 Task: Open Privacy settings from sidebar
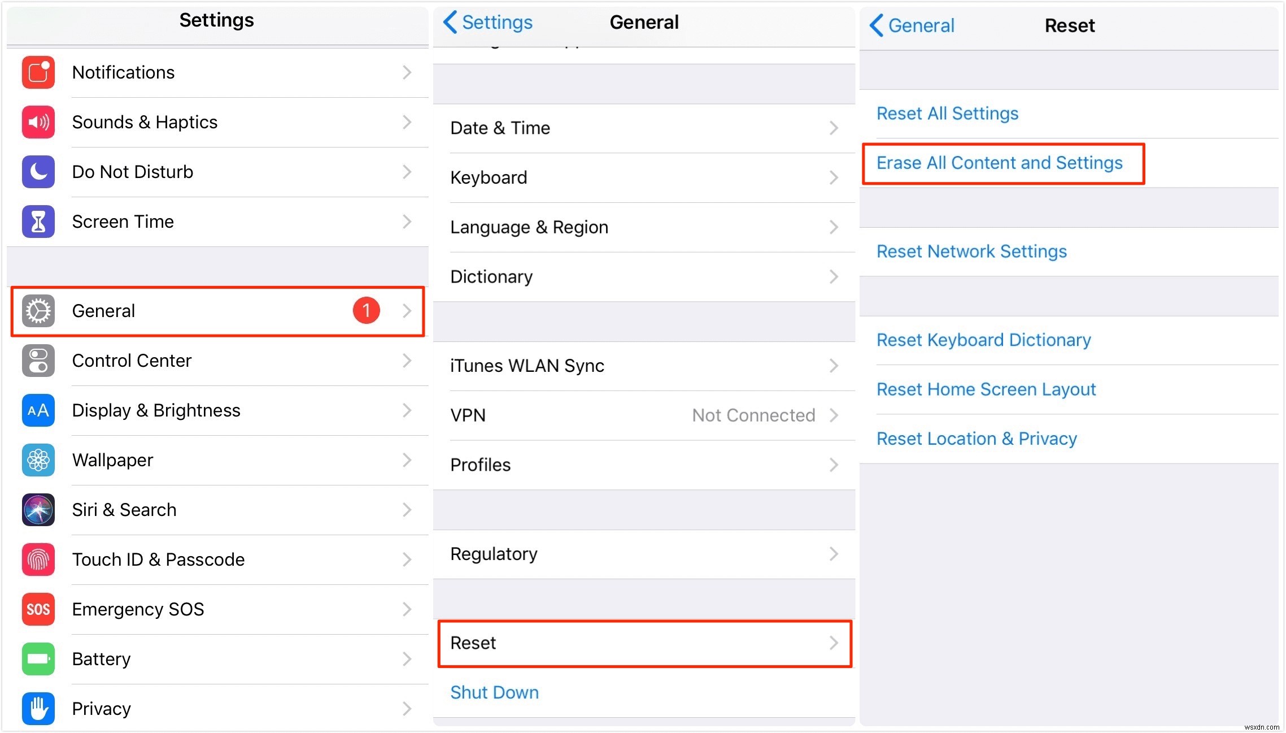point(216,708)
